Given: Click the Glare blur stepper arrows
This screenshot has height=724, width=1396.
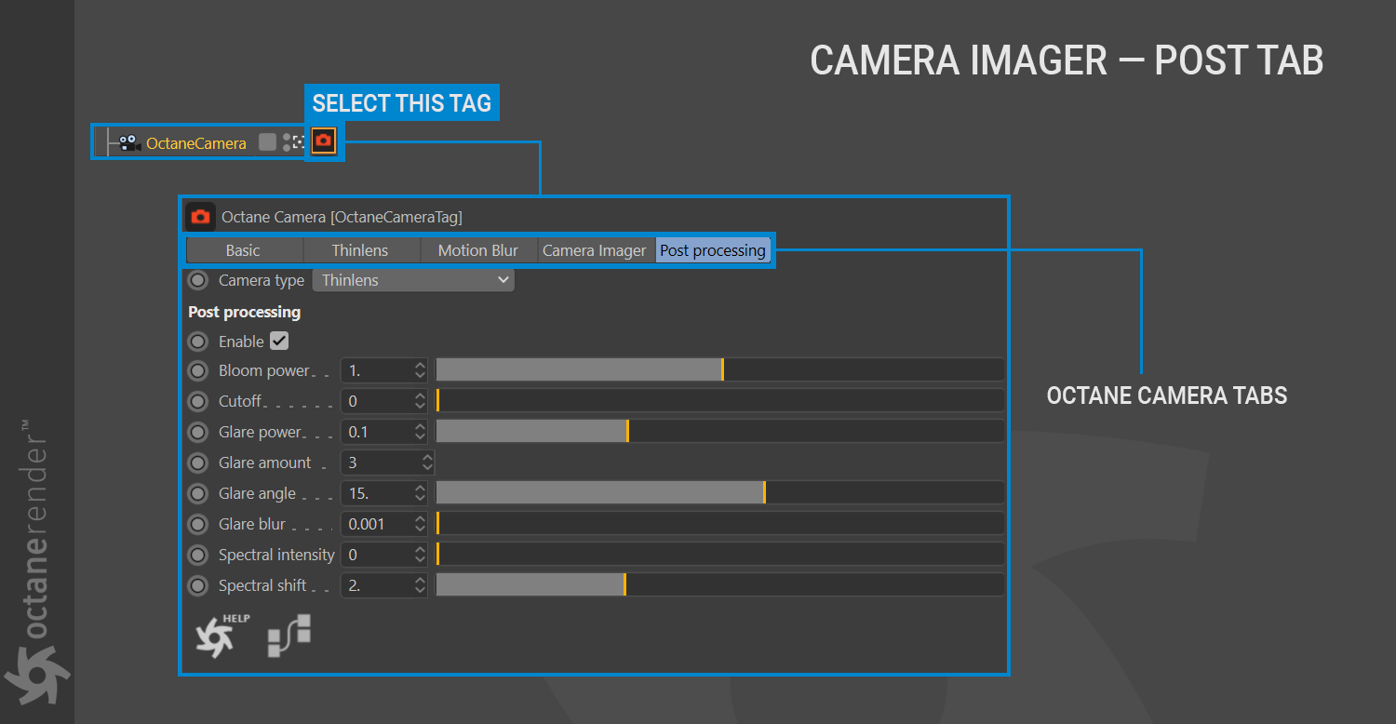Looking at the screenshot, I should [420, 524].
